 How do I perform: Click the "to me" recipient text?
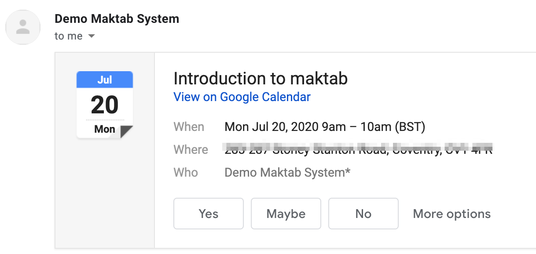click(x=68, y=36)
